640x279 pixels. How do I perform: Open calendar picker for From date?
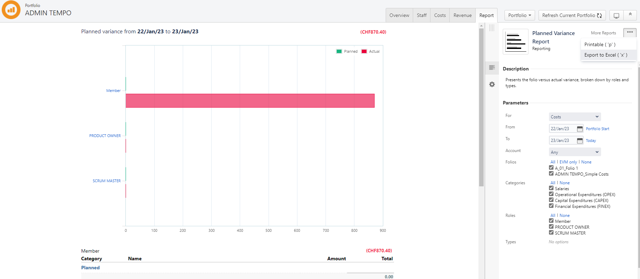point(580,129)
